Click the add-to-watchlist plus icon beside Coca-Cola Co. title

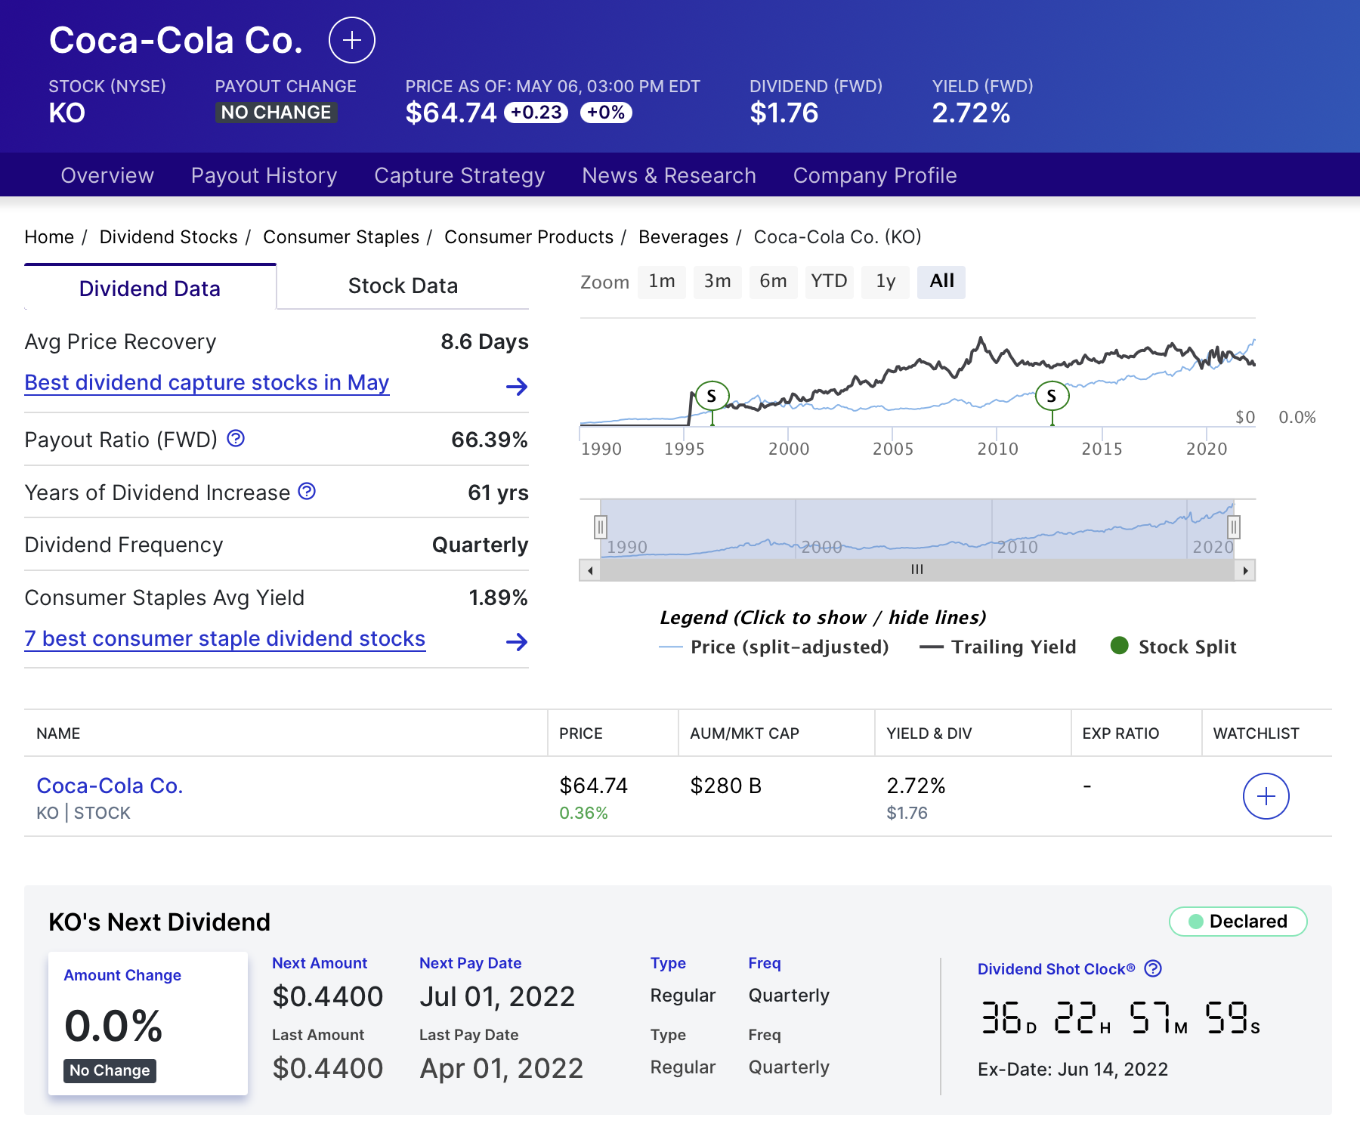pos(352,41)
